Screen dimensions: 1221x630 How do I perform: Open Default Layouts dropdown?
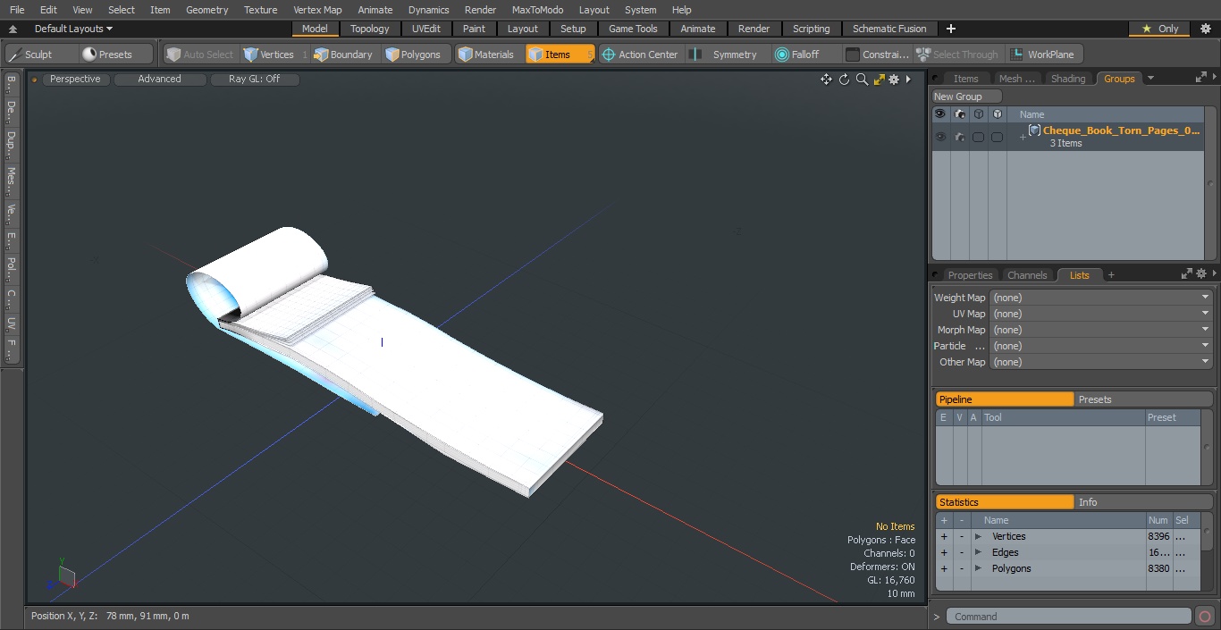click(x=73, y=29)
